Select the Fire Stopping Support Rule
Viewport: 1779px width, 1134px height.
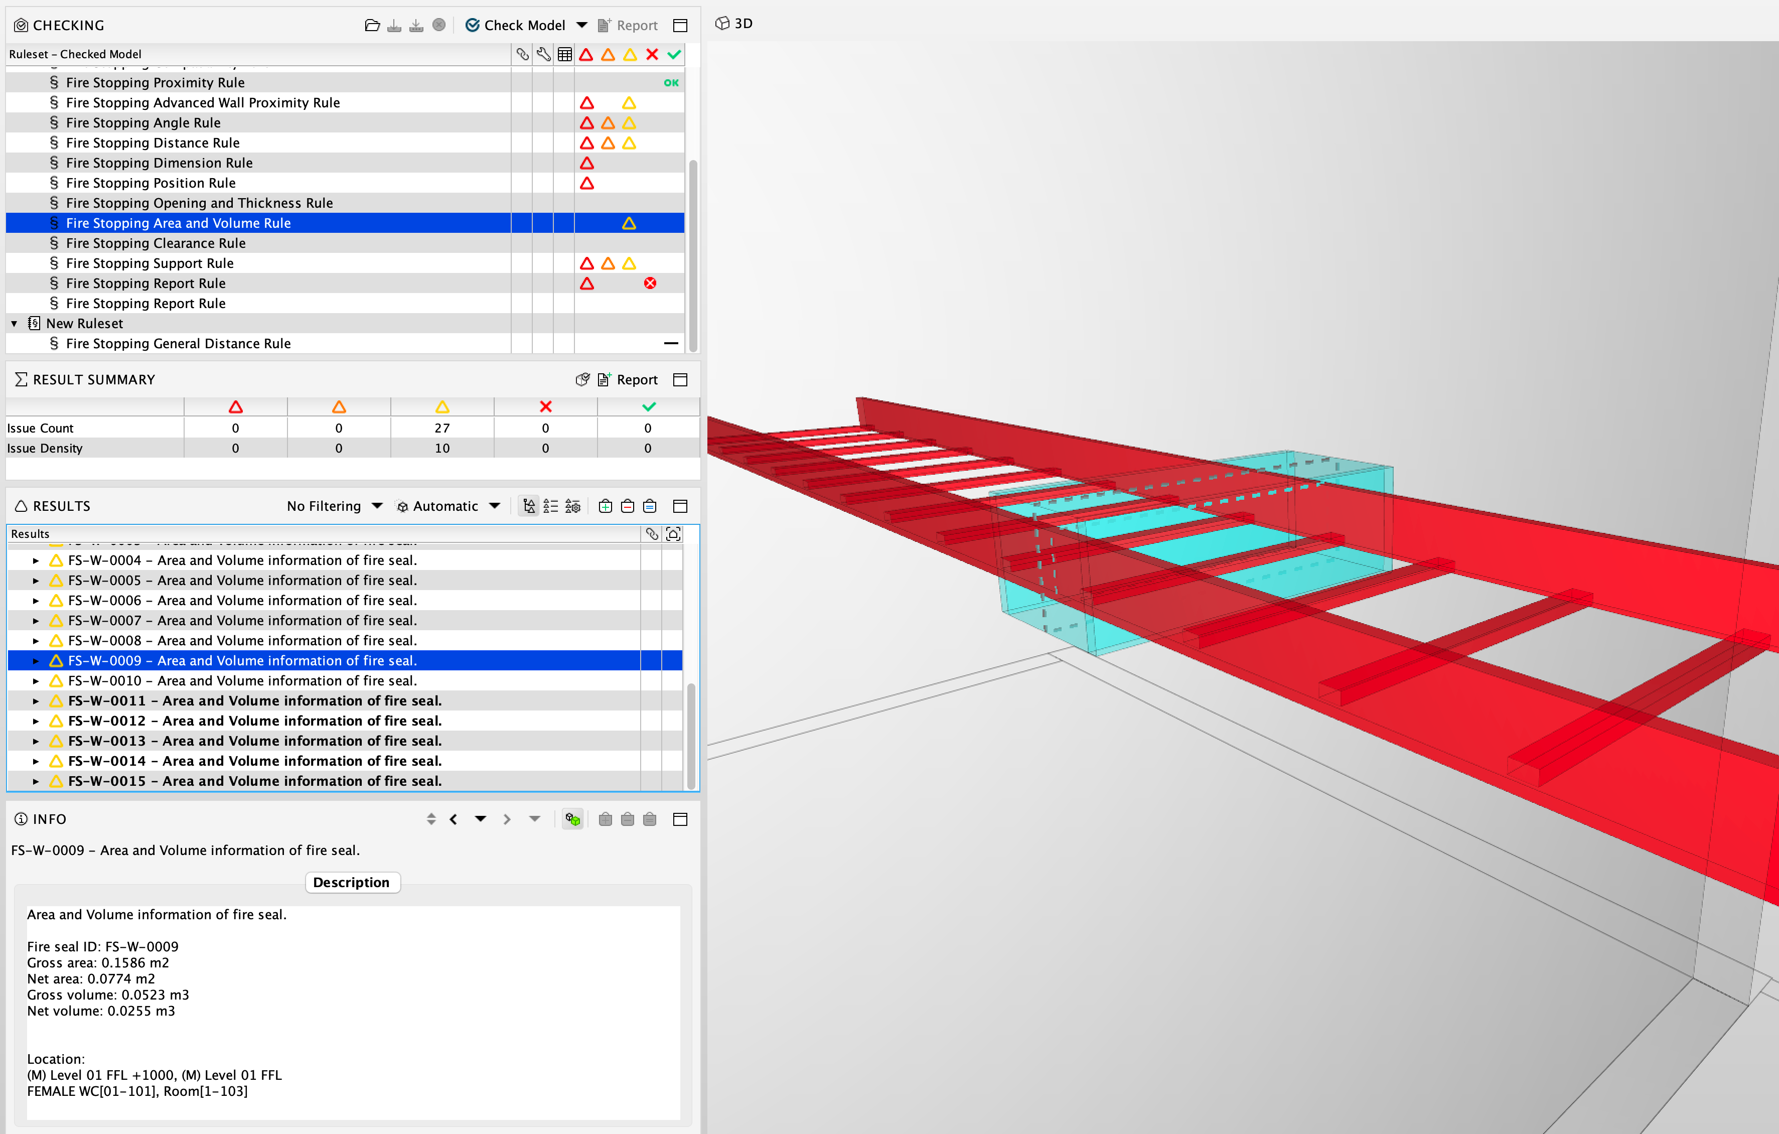click(149, 263)
